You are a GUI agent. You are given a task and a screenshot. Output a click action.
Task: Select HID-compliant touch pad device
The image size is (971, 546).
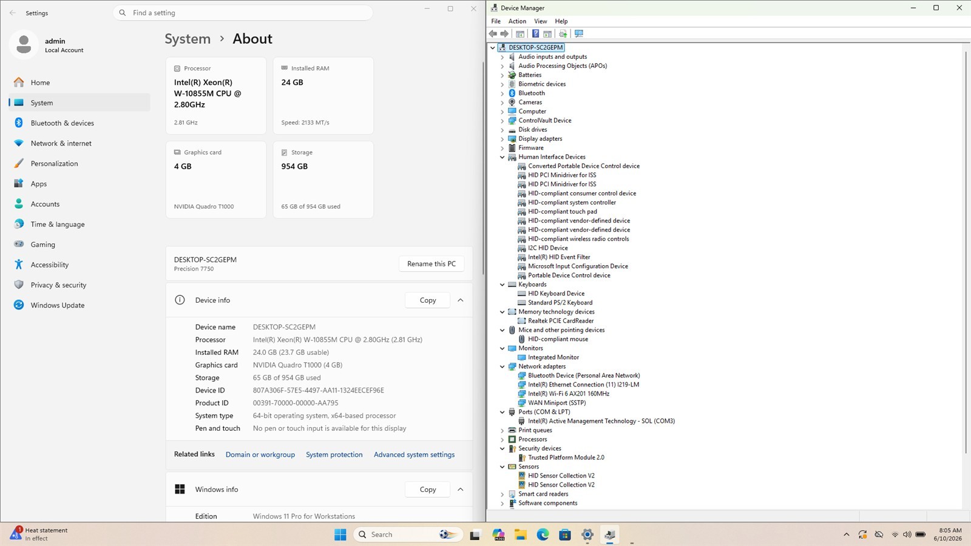(x=563, y=212)
